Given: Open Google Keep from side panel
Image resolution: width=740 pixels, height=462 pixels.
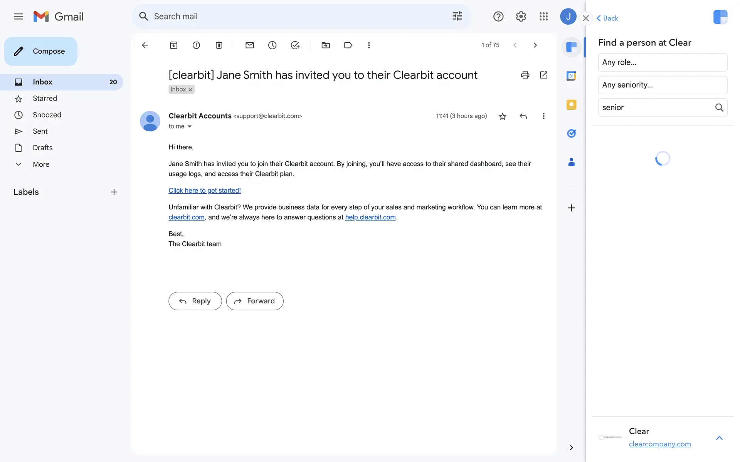Looking at the screenshot, I should pyautogui.click(x=571, y=105).
